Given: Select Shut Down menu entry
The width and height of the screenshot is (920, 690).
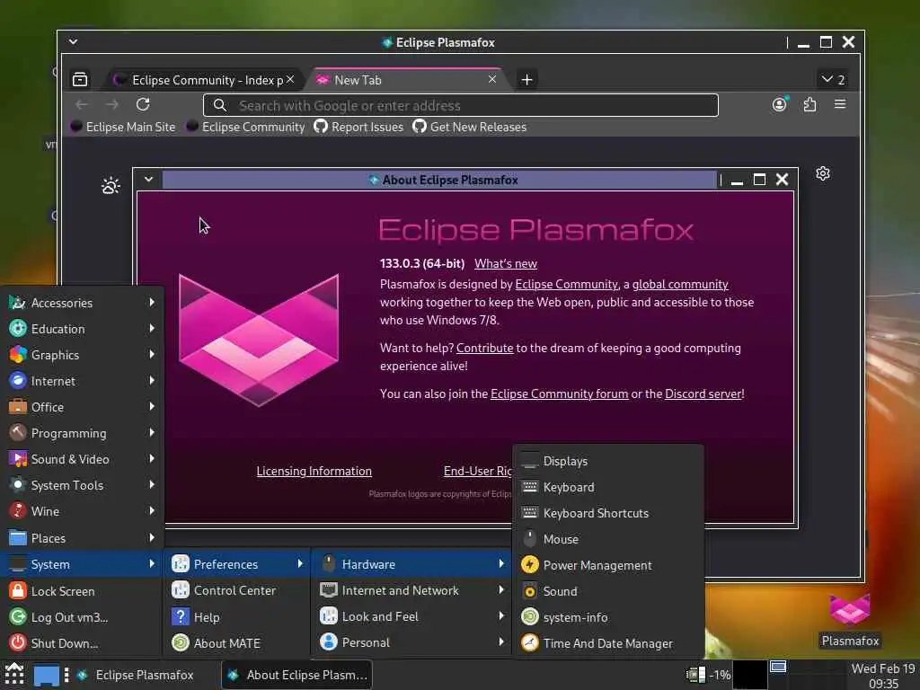Looking at the screenshot, I should (x=82, y=643).
